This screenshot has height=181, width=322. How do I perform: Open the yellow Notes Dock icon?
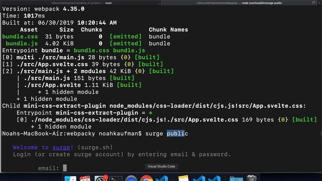[183, 178]
